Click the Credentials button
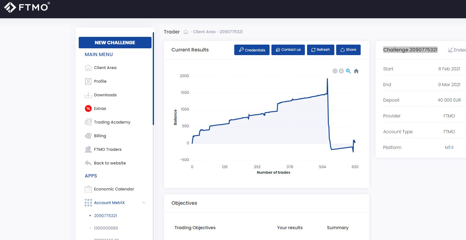 click(x=252, y=50)
